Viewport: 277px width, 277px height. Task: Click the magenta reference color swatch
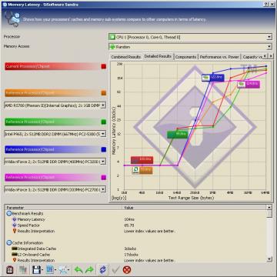click(104, 178)
